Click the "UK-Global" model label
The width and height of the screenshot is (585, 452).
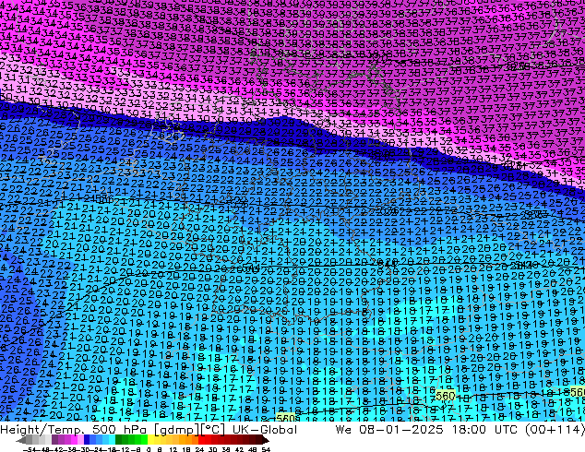tap(265, 430)
